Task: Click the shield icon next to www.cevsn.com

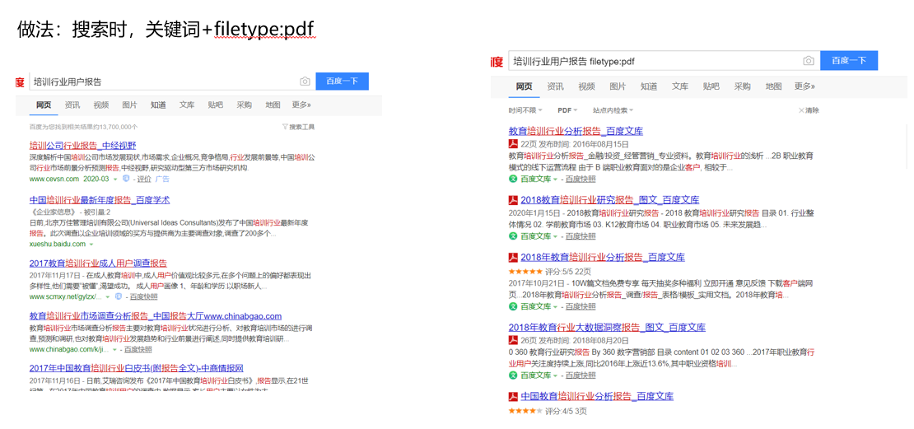Action: tap(125, 179)
